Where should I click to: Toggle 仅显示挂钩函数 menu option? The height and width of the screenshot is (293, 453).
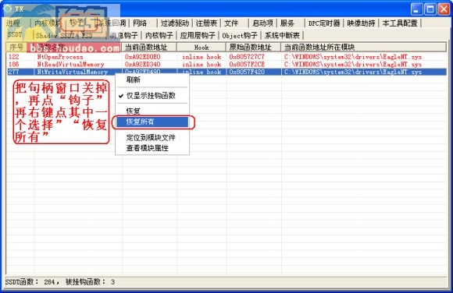coord(151,96)
